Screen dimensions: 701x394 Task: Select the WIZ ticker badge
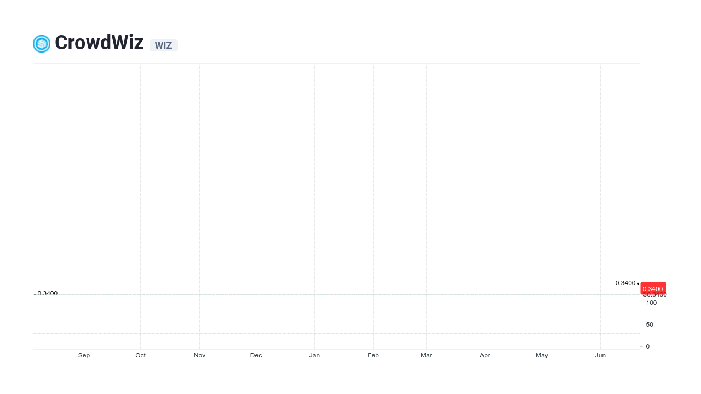click(x=163, y=45)
